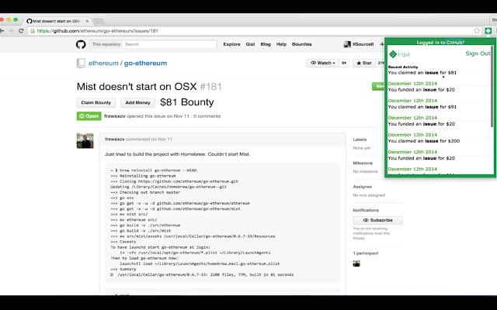Close the Mist doesn't start tab
Image resolution: width=497 pixels, height=310 pixels.
tap(87, 21)
